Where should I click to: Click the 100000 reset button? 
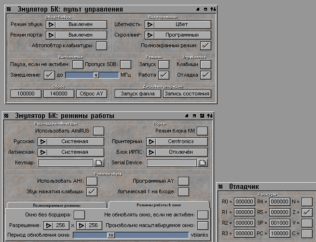pos(26,94)
